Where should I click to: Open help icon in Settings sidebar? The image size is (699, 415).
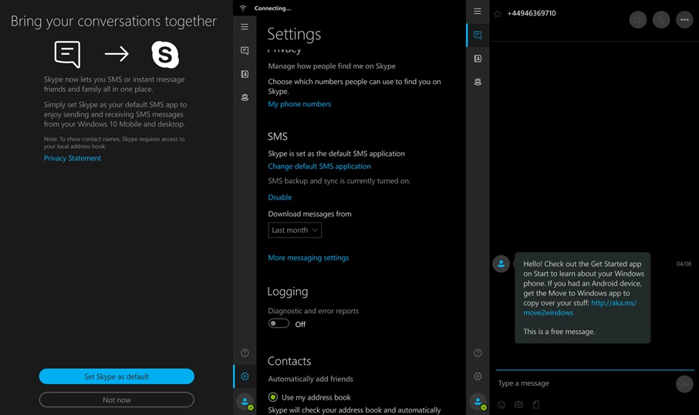[x=245, y=353]
